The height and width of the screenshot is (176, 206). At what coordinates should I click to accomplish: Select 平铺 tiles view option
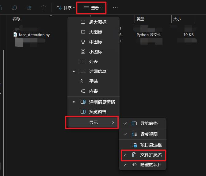(93, 81)
